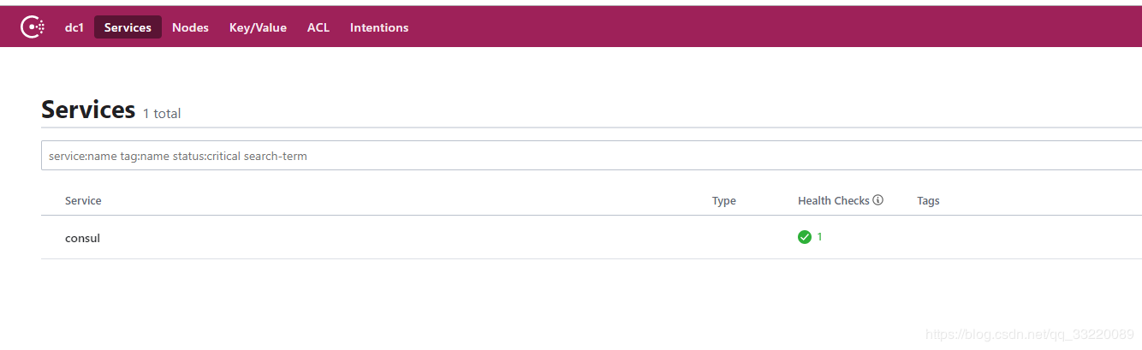Click the Health Checks info icon
This screenshot has width=1142, height=350.
coord(877,200)
